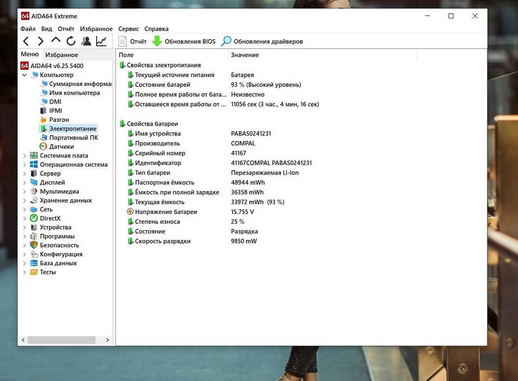Open the Отчёт menu in the menu bar
518x381 pixels.
tap(66, 29)
